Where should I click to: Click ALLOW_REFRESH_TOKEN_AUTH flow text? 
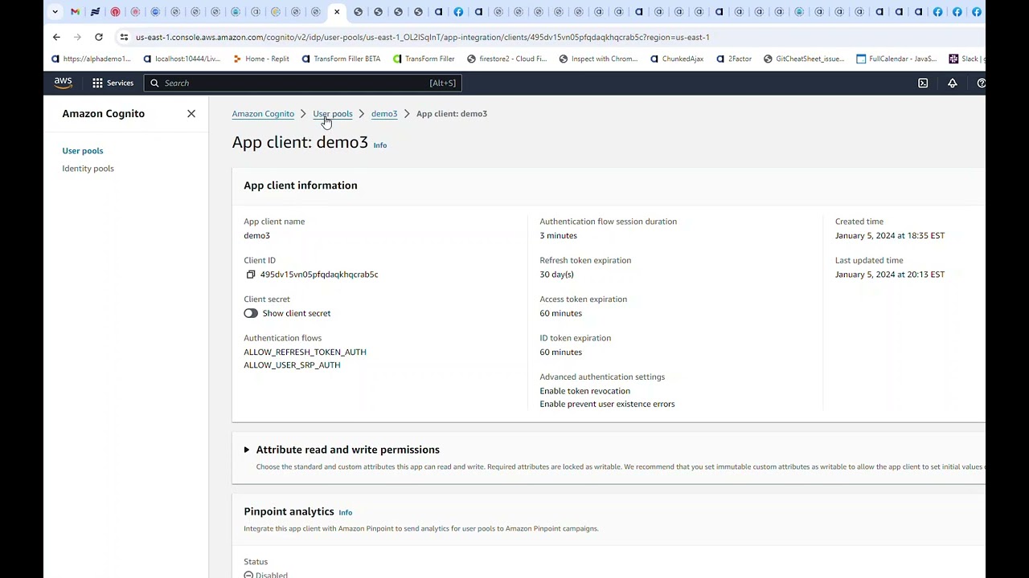[305, 352]
